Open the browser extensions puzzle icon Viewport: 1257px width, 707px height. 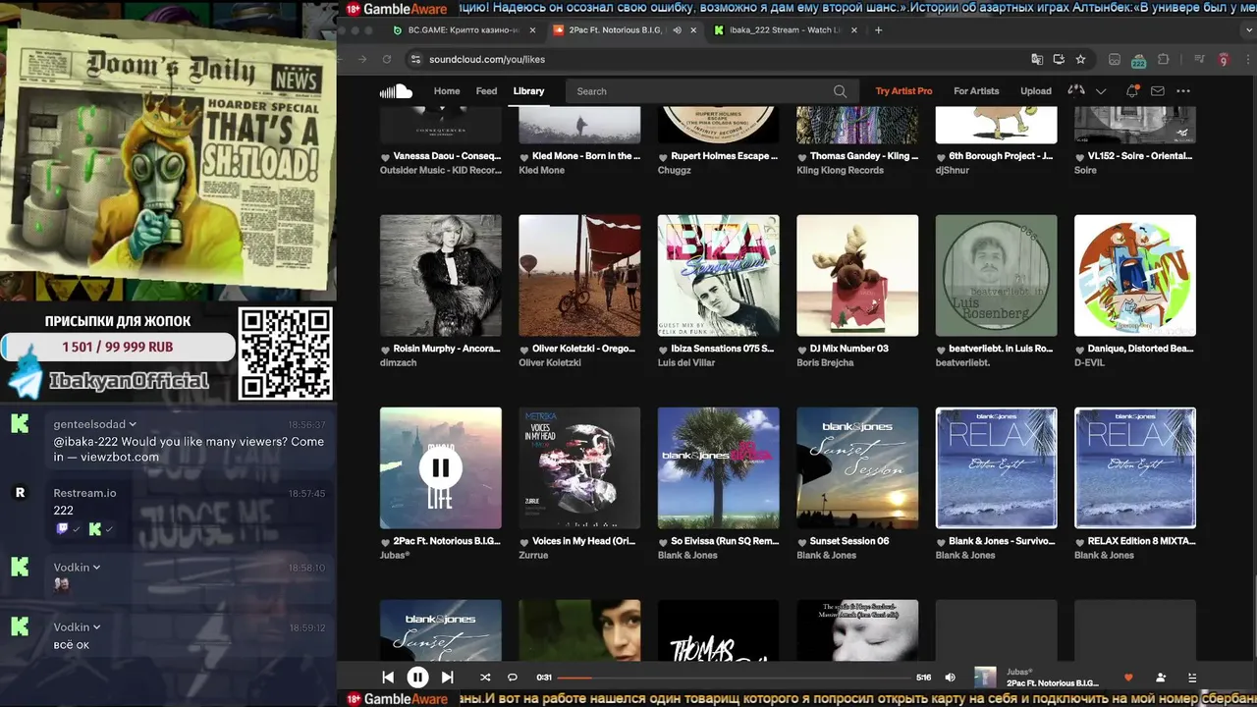point(1164,59)
